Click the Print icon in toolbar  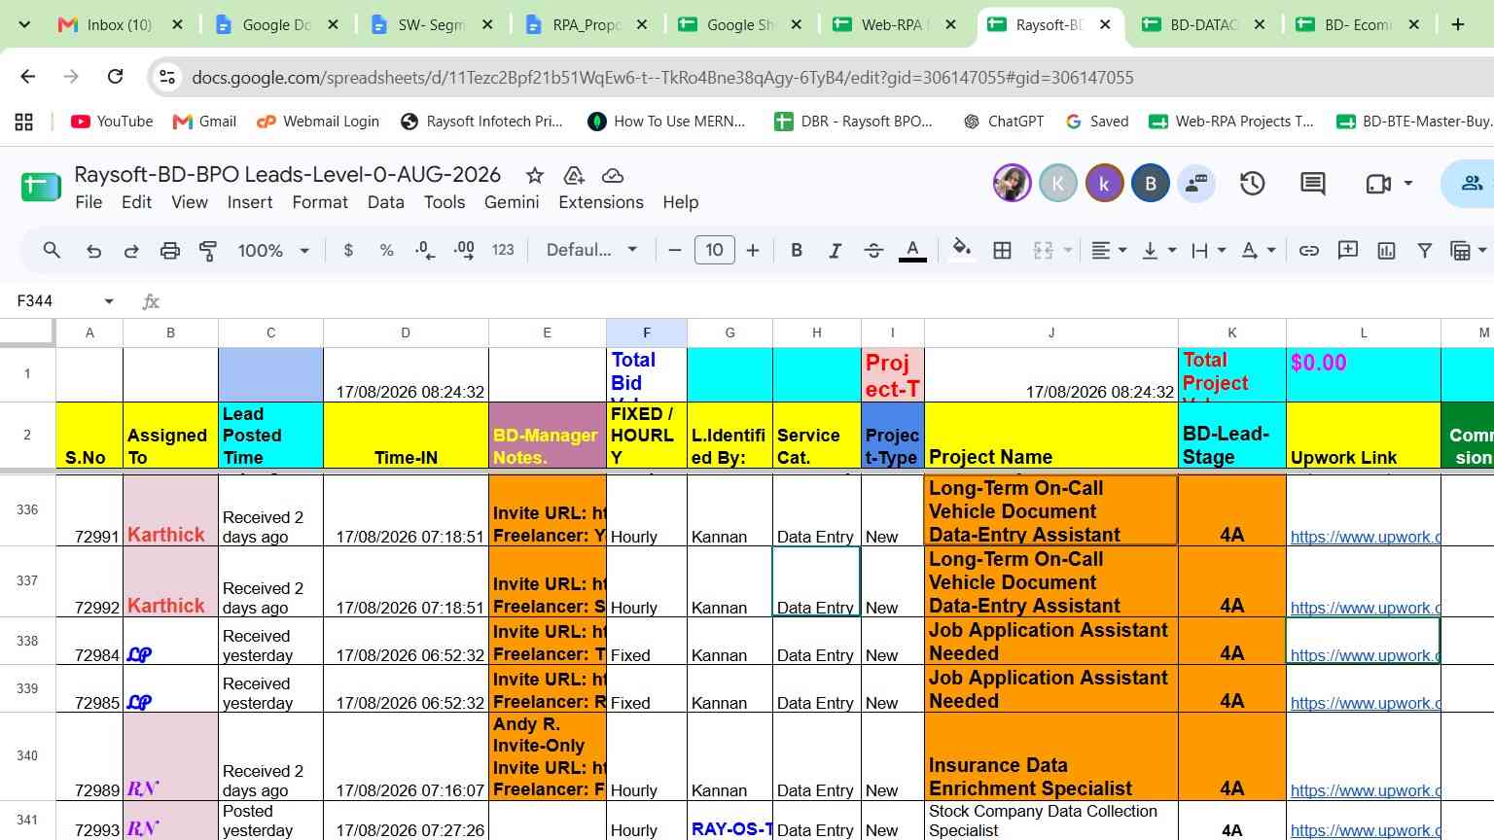[169, 251]
